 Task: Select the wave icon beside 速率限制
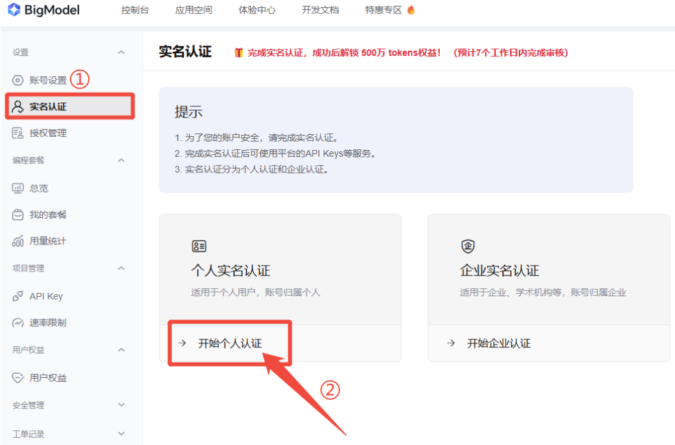point(19,322)
